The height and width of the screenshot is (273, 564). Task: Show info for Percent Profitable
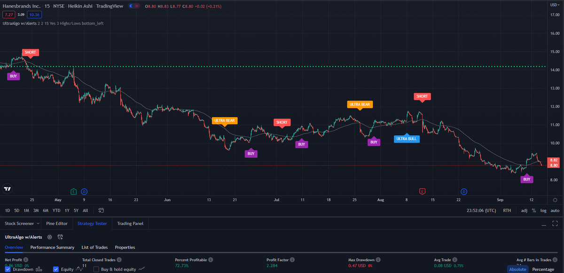coord(211,259)
